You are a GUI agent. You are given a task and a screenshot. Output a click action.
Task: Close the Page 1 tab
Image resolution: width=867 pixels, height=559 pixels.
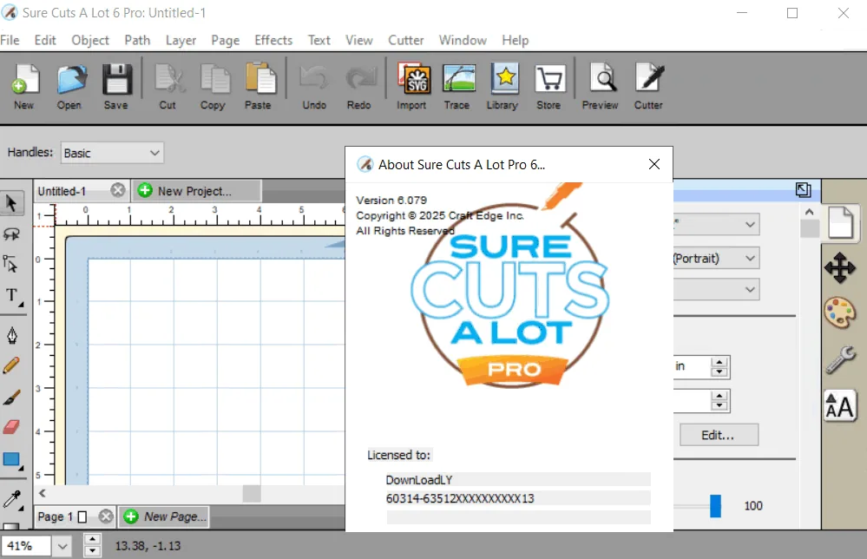(x=106, y=516)
